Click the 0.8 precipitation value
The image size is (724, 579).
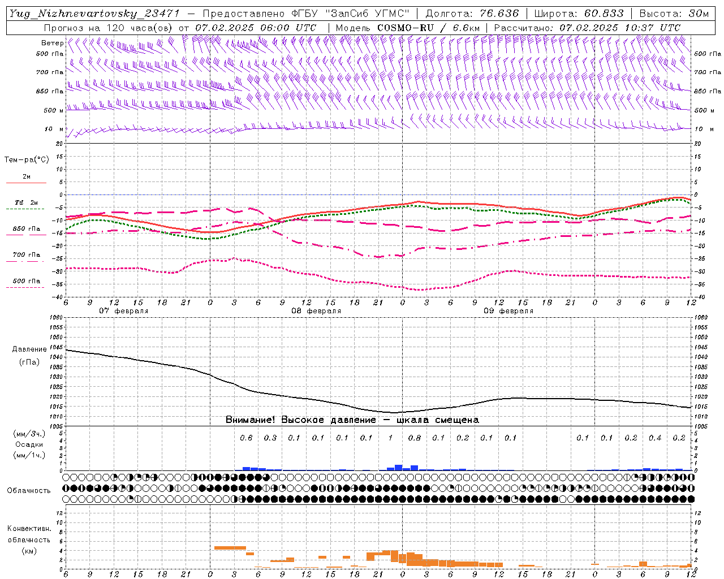click(x=415, y=438)
